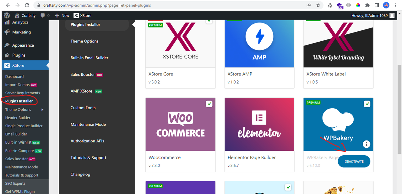Click the WooCommerce plugin thumbnail

tap(181, 124)
